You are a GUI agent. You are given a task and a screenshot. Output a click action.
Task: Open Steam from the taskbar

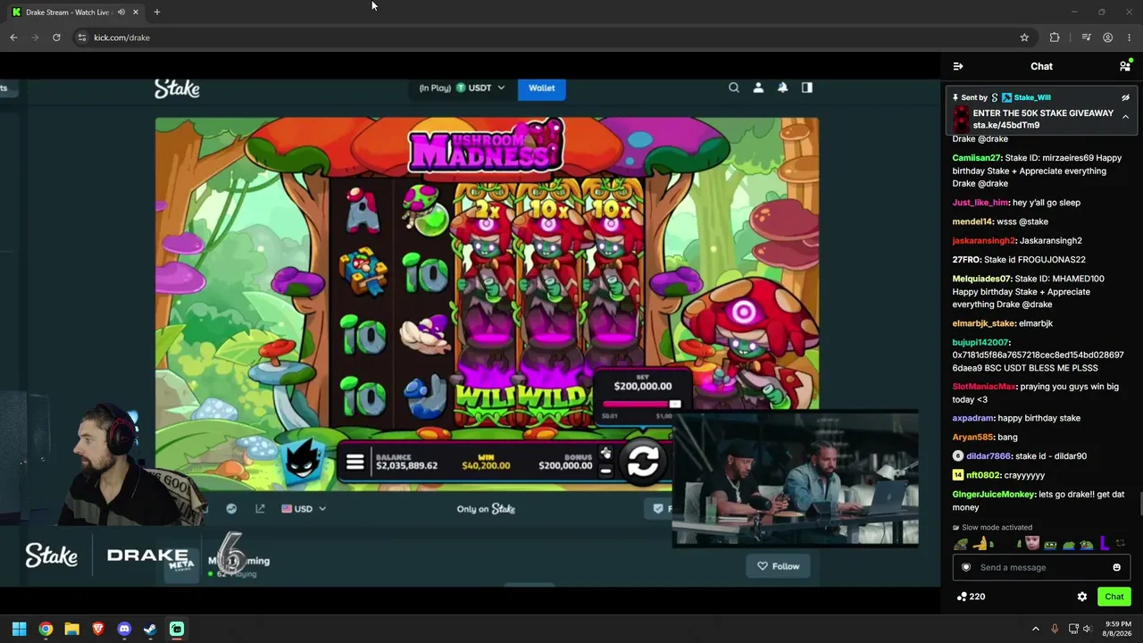[150, 629]
